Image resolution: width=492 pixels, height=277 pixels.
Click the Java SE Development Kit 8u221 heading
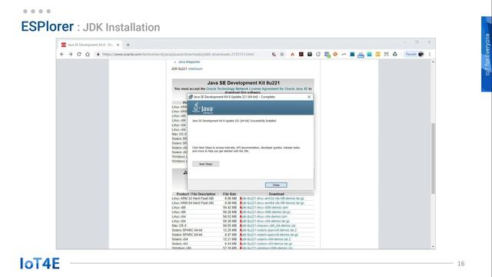(x=243, y=83)
